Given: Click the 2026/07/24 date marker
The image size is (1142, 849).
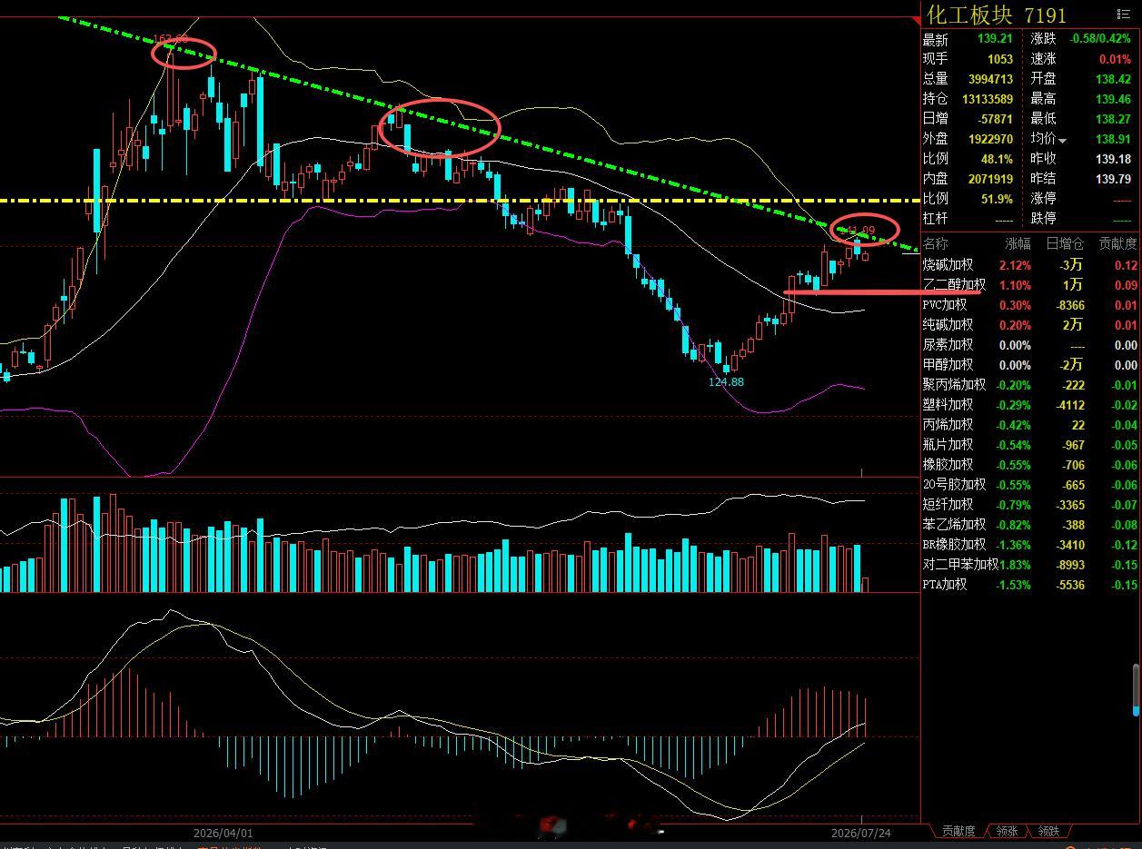Looking at the screenshot, I should tap(861, 833).
